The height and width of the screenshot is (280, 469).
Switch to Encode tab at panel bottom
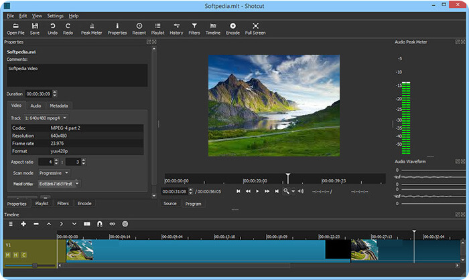point(84,204)
